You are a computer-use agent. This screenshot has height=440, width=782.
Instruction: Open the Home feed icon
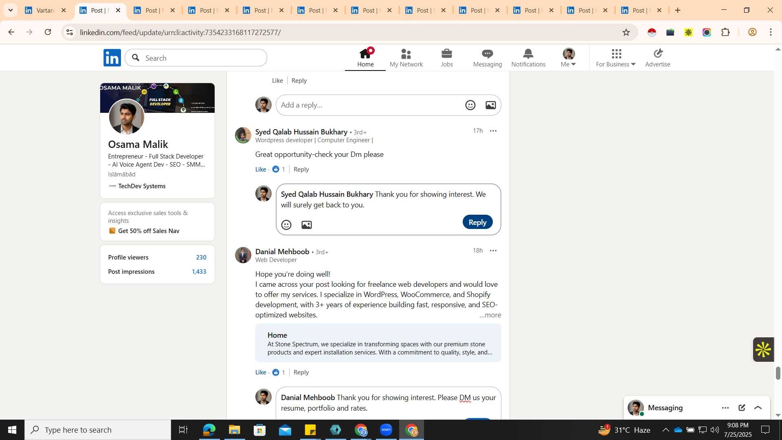tap(365, 57)
